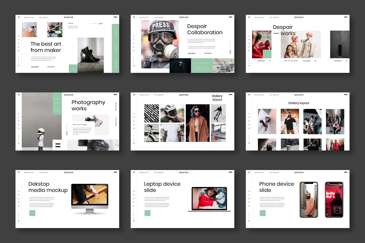
Task: Click first 'Lorem ipsum' link under best art text
Action: 35,67
